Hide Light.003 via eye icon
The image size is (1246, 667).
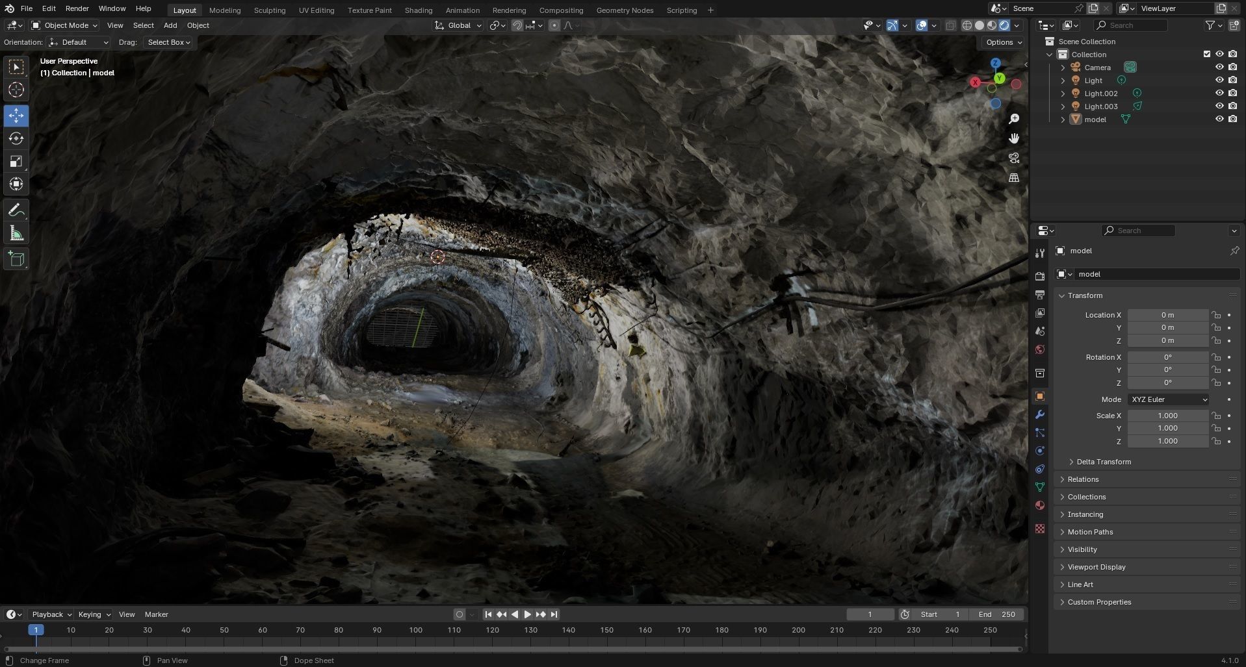click(x=1219, y=106)
